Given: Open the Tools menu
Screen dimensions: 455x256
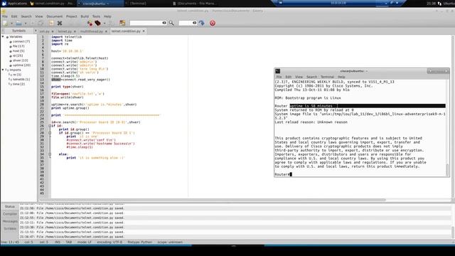Looking at the screenshot, I should click(x=96, y=16).
